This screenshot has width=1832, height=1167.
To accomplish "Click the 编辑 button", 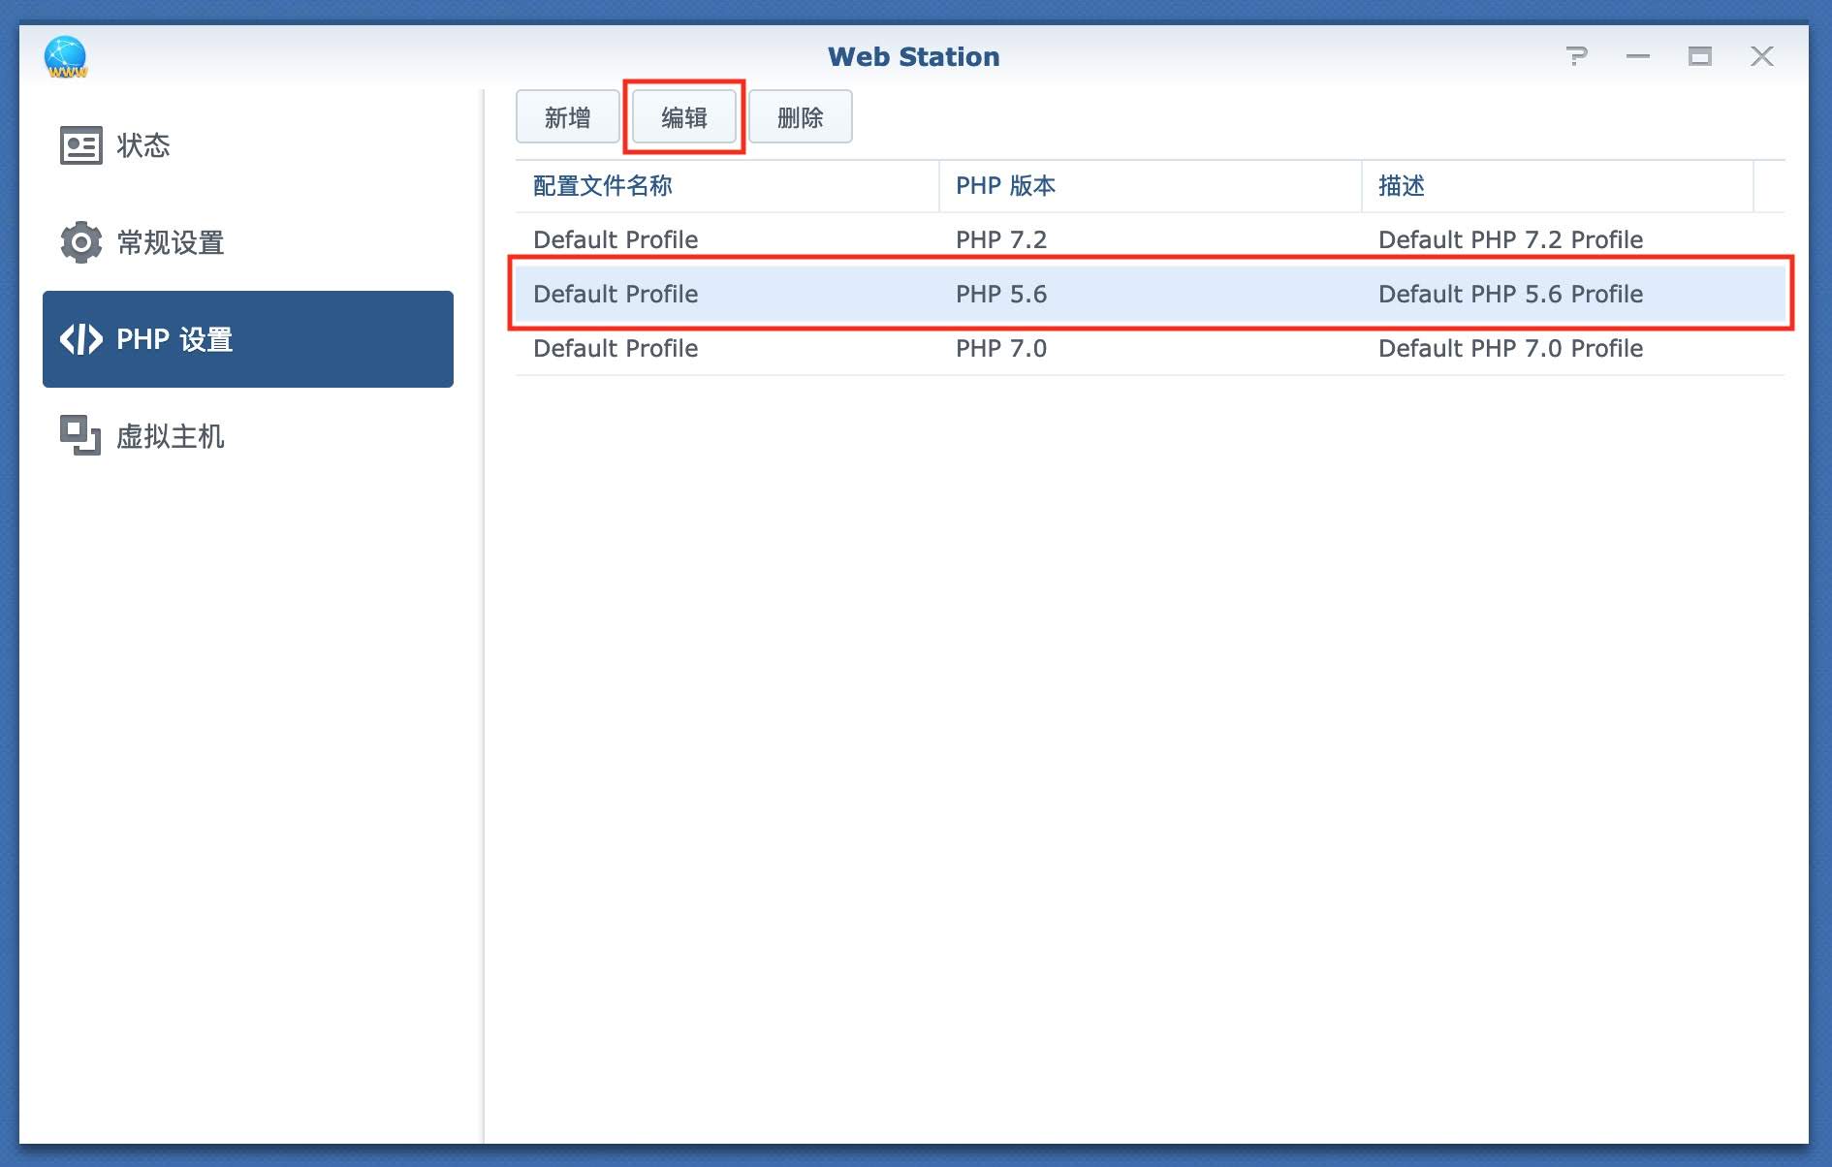I will pyautogui.click(x=684, y=117).
